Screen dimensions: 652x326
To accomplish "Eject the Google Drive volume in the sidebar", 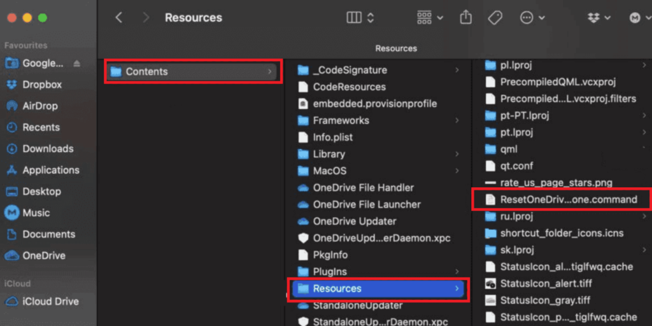I will pyautogui.click(x=77, y=63).
